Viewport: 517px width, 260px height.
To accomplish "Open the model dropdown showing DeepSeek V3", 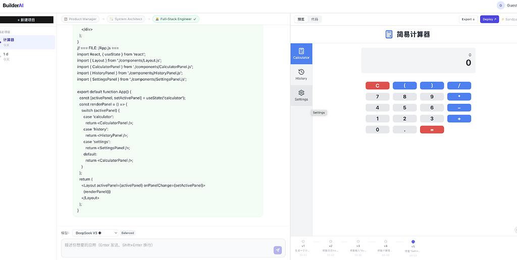I will 95,233.
